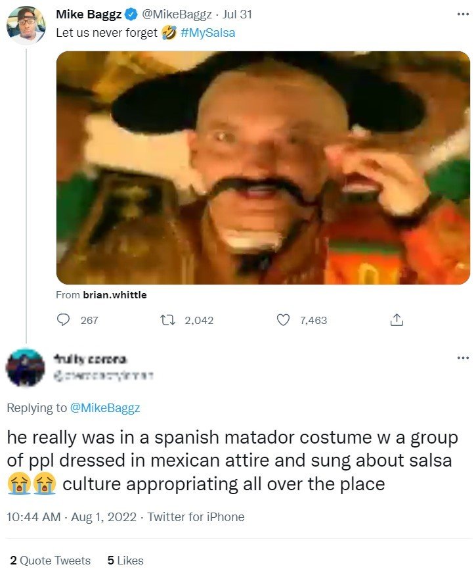Open the replier's blurred profile avatar
Screen dimensions: 476x575
(x=26, y=367)
